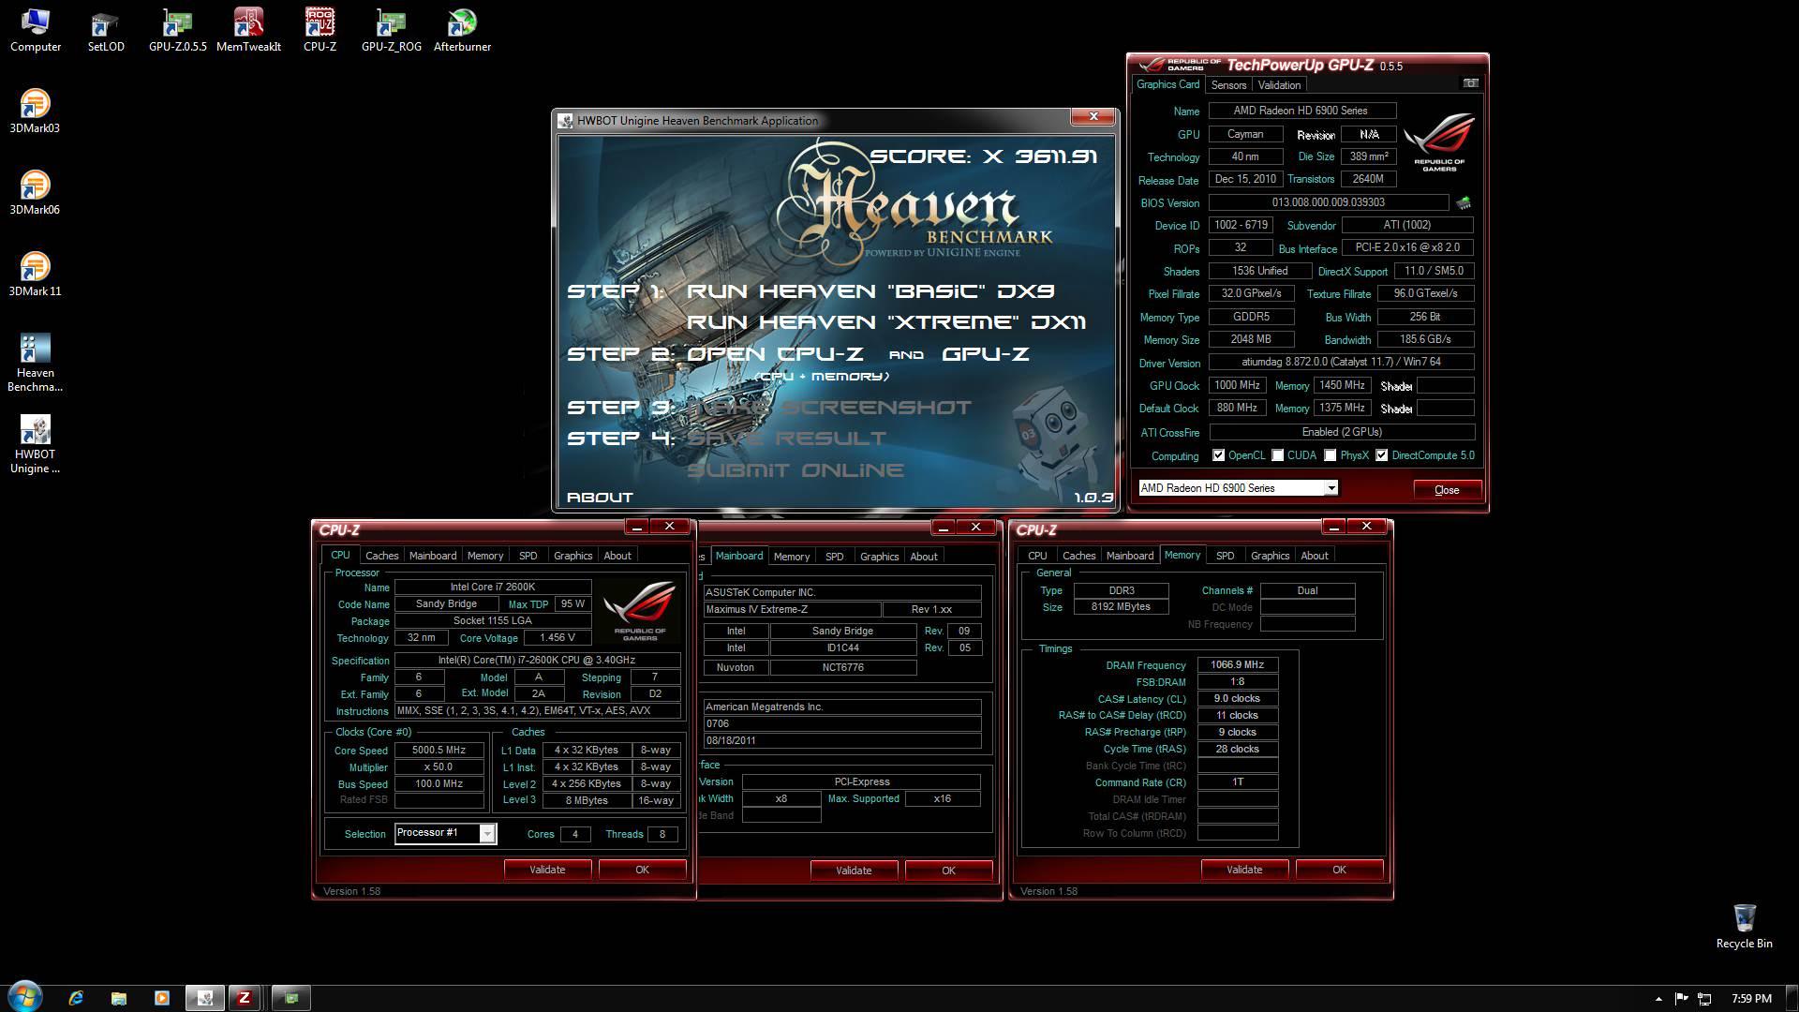Open Action Center flag tray icon
The height and width of the screenshot is (1012, 1799).
(1682, 999)
